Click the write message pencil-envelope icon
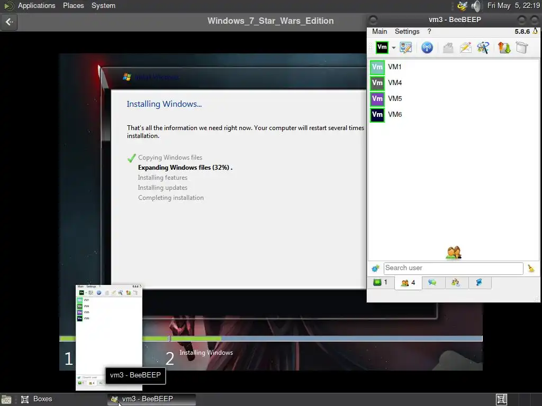 click(x=466, y=47)
